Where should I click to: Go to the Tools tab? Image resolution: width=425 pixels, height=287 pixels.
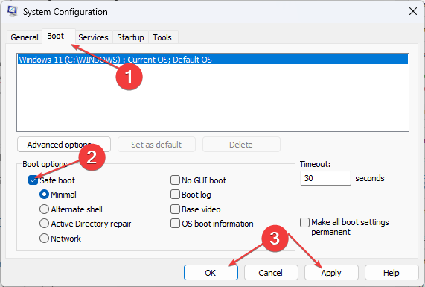click(162, 37)
